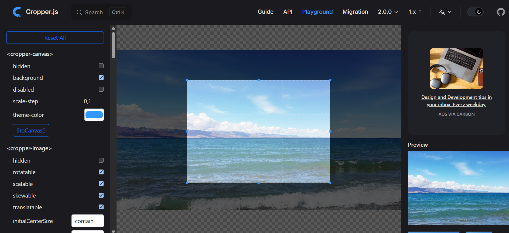The width and height of the screenshot is (509, 233).
Task: Click the $toCanvas() button
Action: tap(31, 130)
